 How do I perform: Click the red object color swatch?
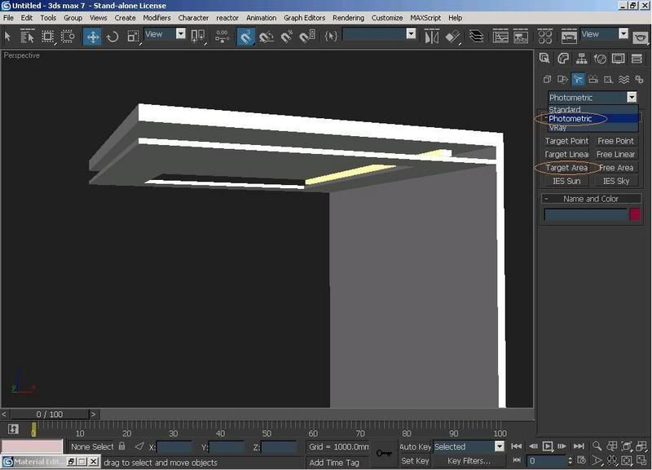coord(635,214)
